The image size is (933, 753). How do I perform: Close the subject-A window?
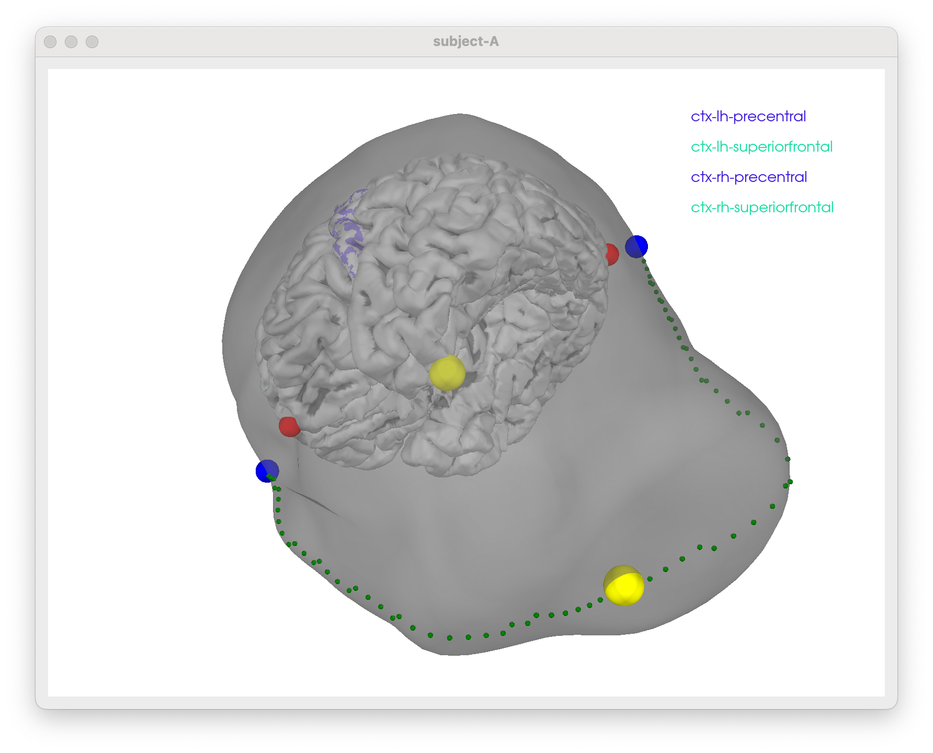[50, 42]
